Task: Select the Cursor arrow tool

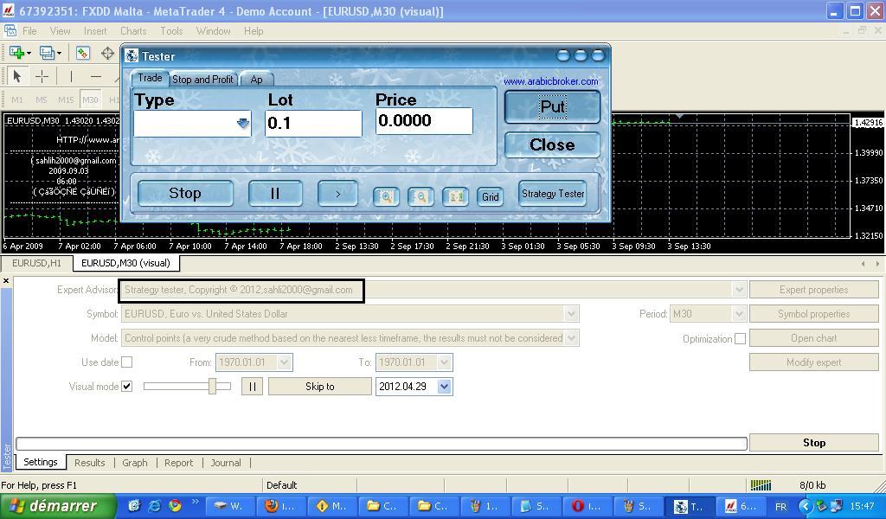Action: (x=17, y=75)
